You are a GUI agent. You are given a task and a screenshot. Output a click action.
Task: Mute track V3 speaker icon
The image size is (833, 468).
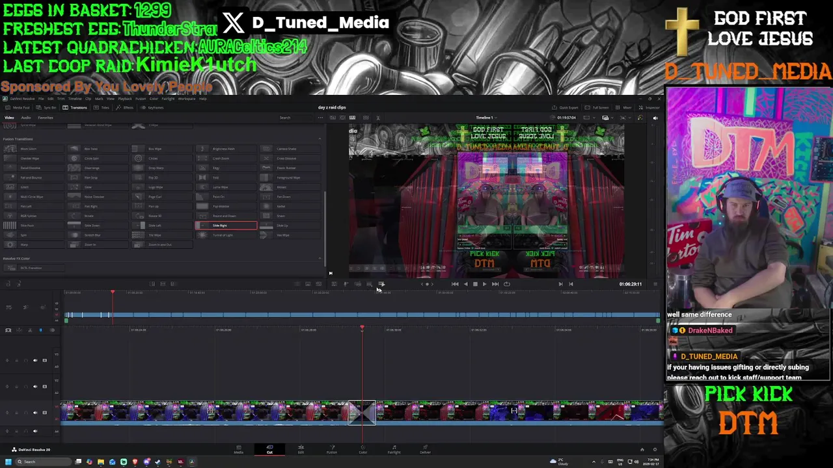click(x=35, y=360)
